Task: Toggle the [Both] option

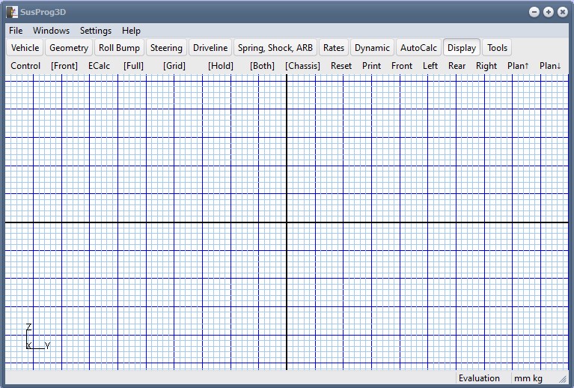Action: tap(262, 66)
